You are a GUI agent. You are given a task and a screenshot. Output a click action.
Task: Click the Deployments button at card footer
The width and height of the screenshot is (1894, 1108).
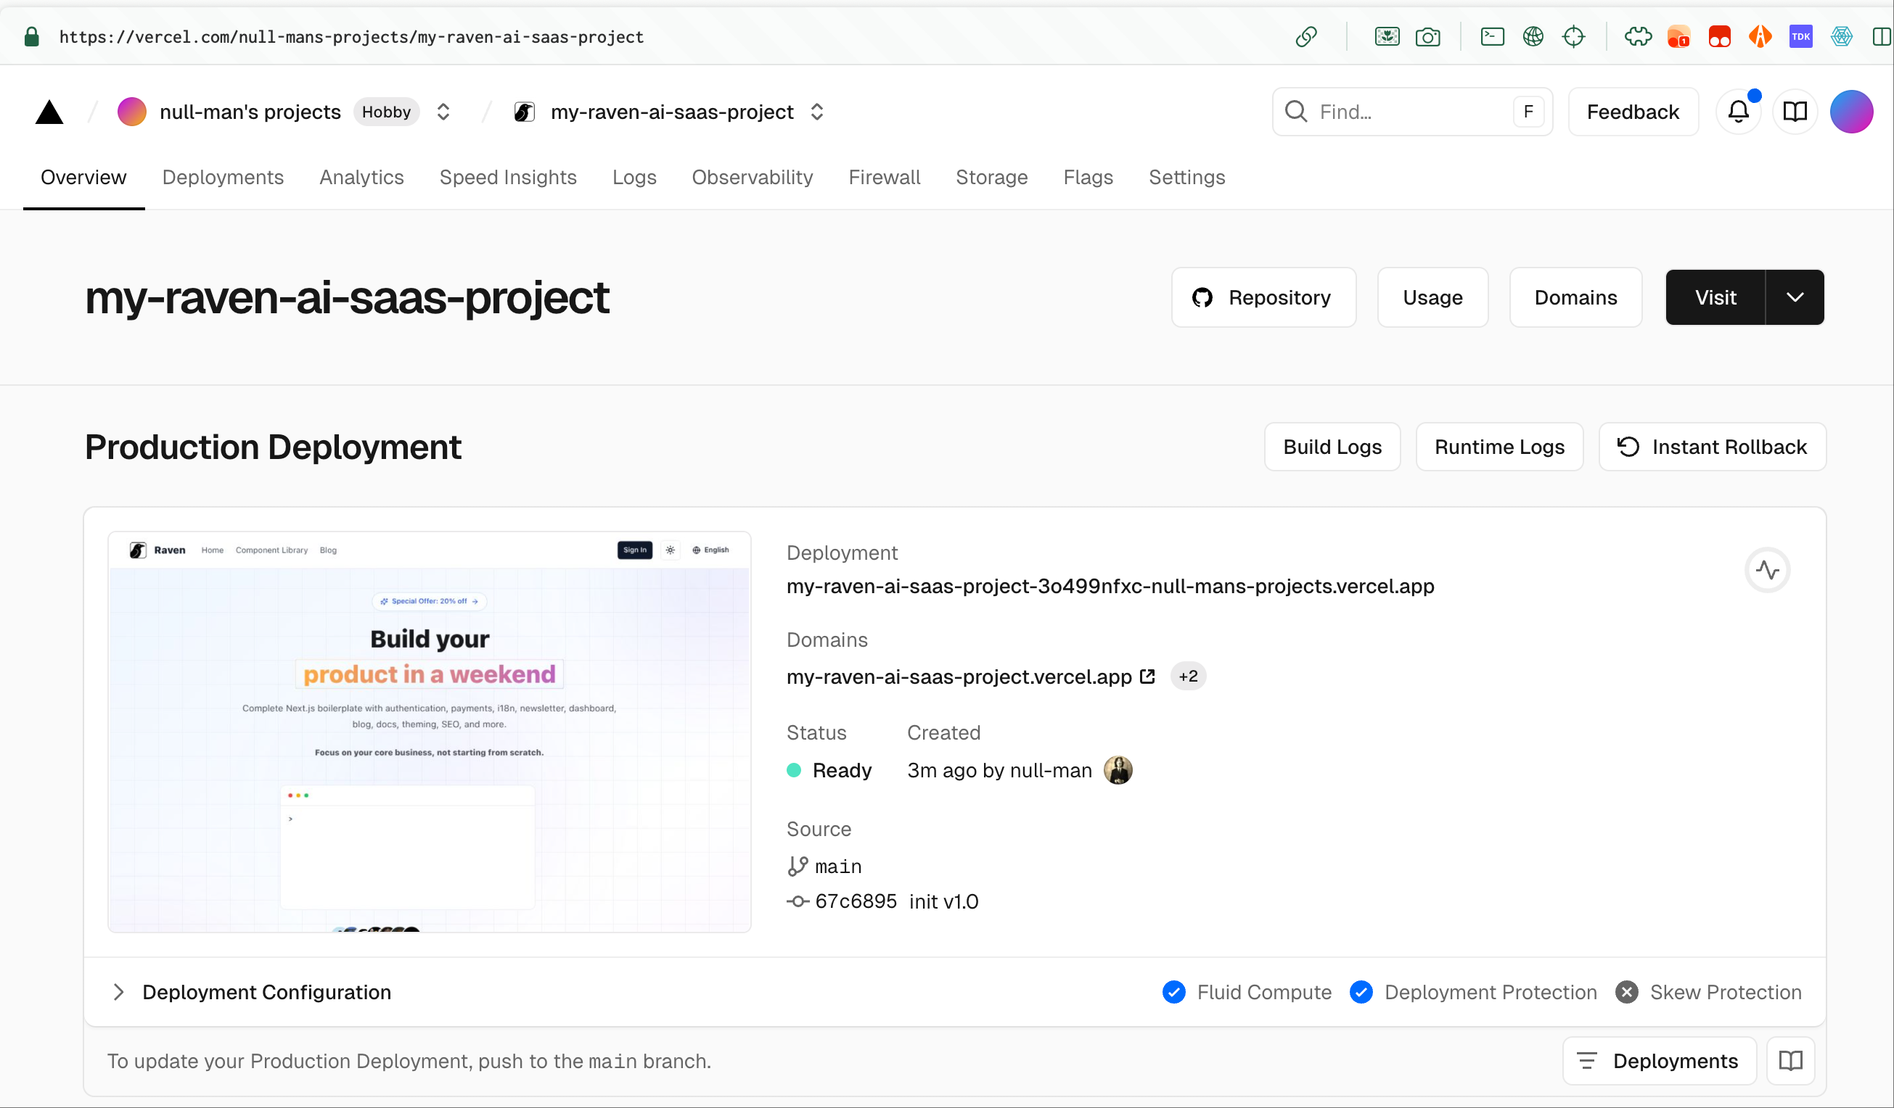pos(1660,1061)
